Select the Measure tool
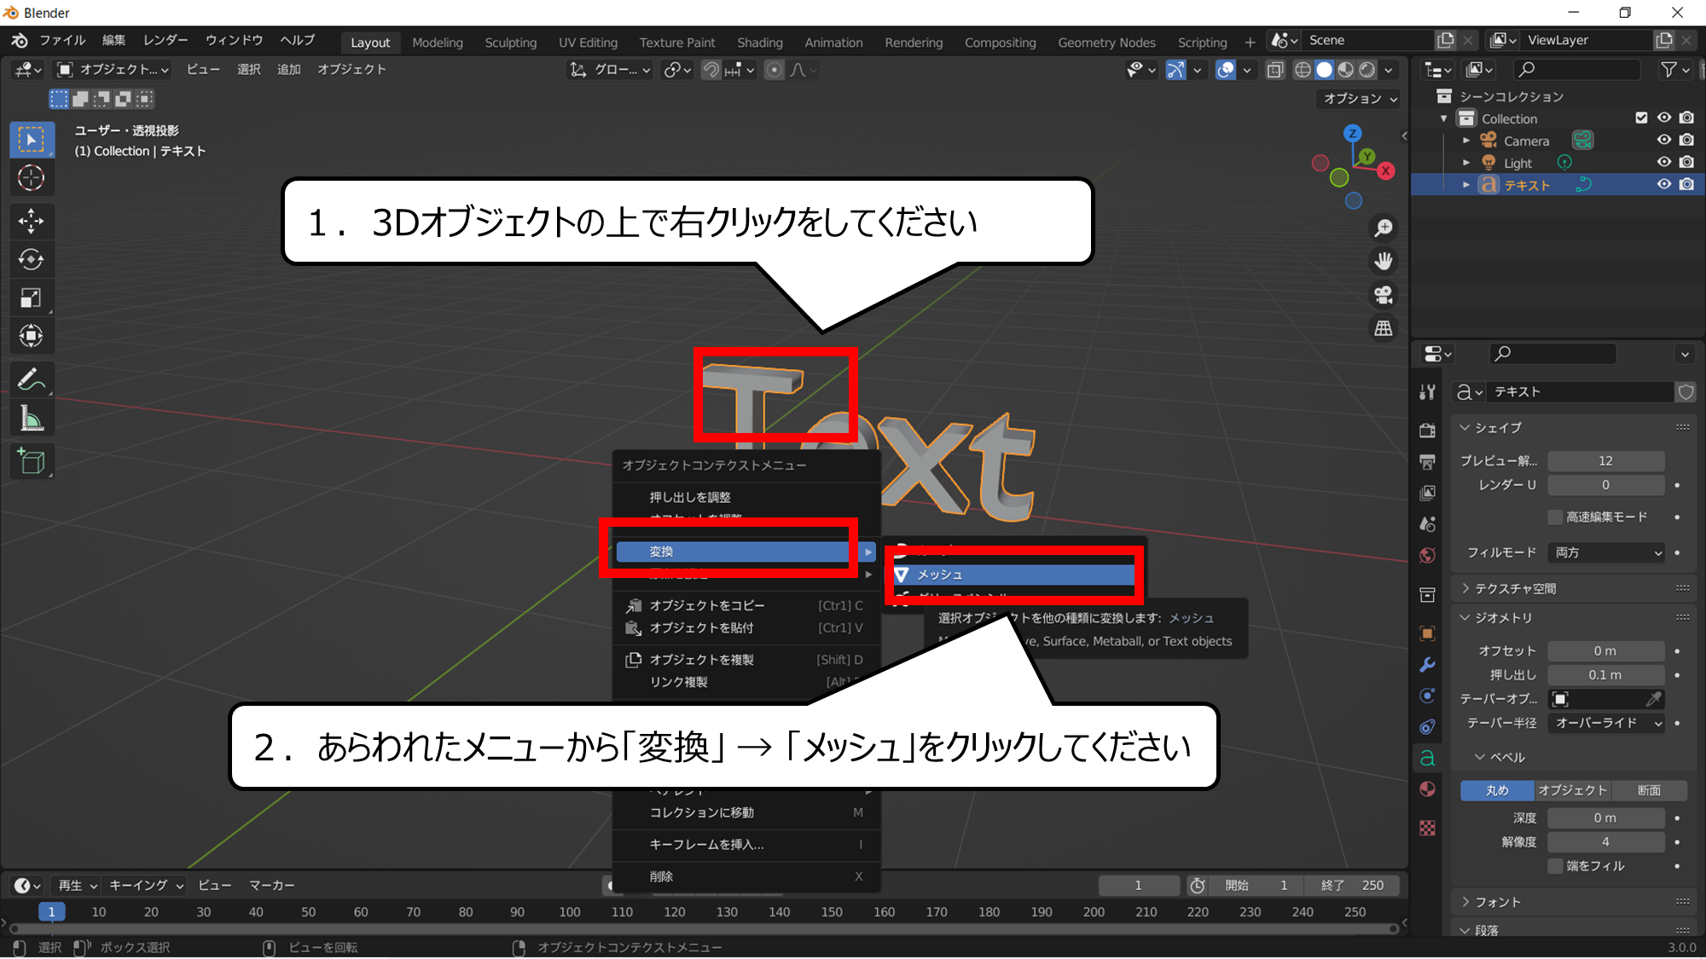This screenshot has width=1706, height=959. pos(32,419)
